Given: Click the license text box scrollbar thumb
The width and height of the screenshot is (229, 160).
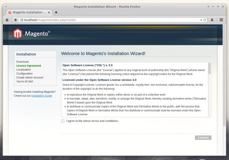Looking at the screenshot, I should 209,68.
